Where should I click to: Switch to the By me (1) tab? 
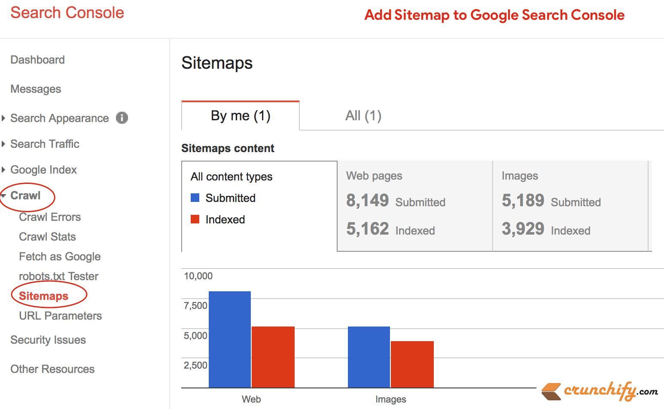click(x=241, y=116)
